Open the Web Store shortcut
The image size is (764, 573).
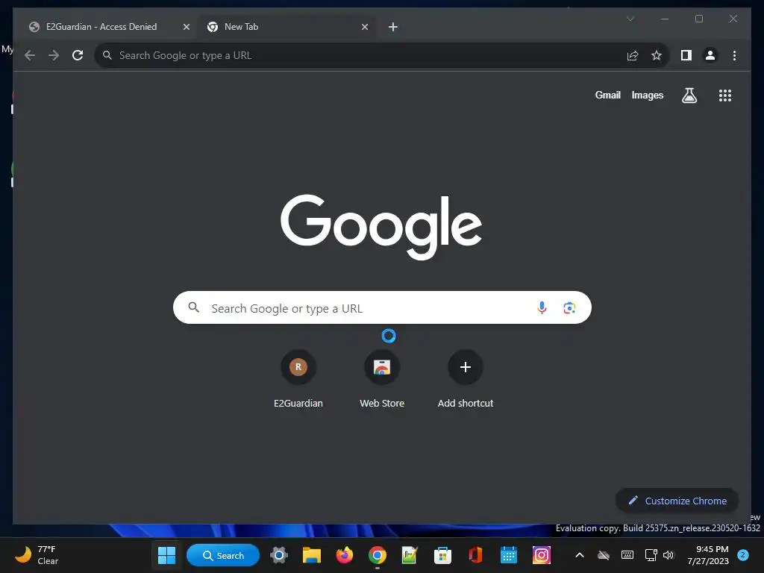382,380
